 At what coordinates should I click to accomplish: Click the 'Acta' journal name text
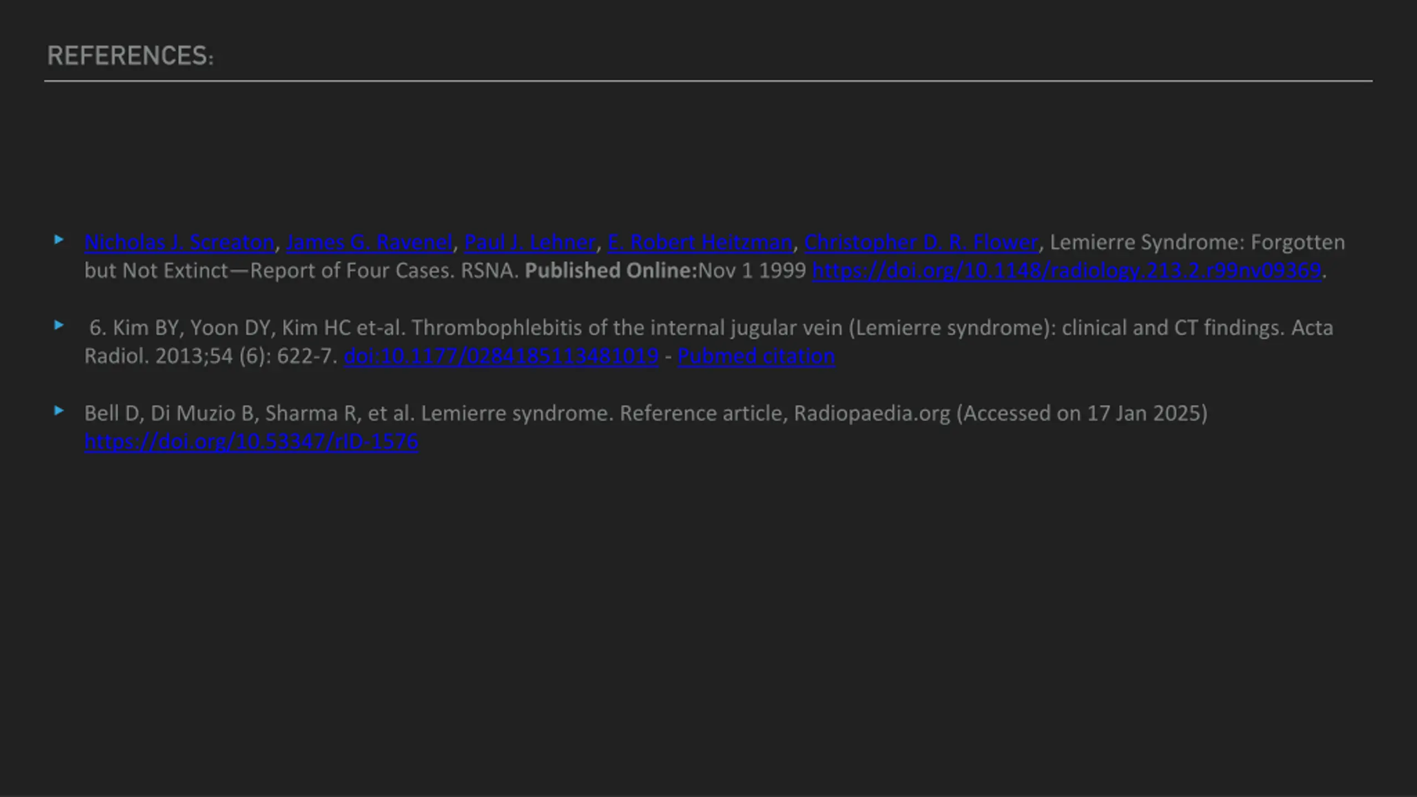point(1312,328)
